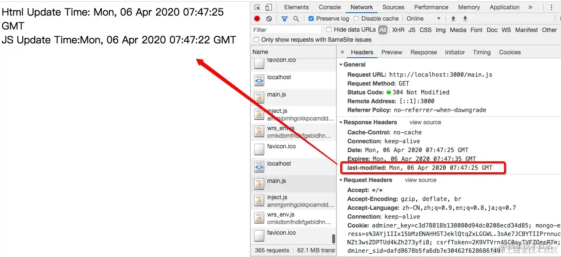Filter requests by XHR
This screenshot has height=257, width=561.
pos(398,30)
